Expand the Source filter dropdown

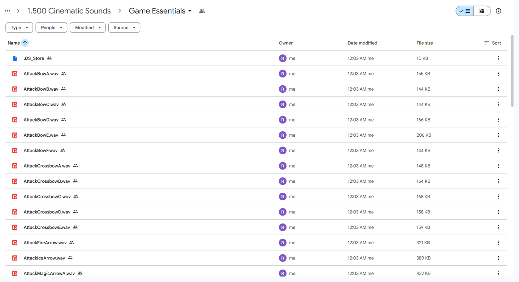[x=124, y=28]
